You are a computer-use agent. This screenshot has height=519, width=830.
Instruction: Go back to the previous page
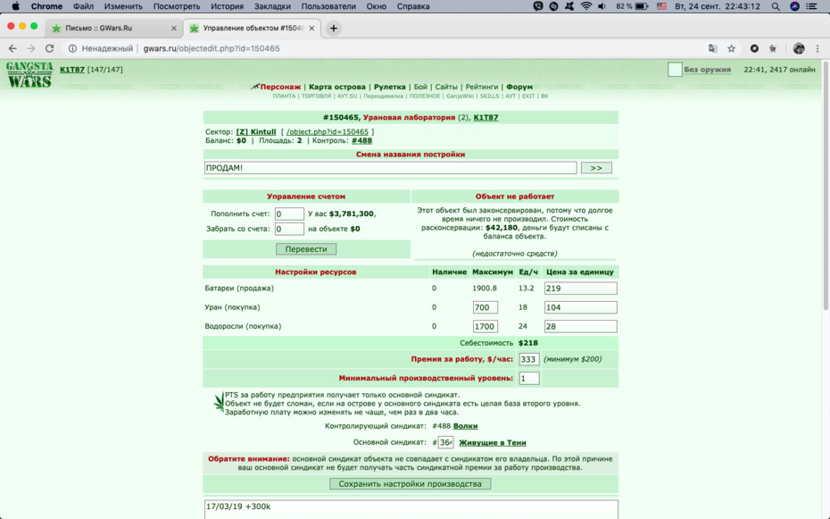click(12, 48)
